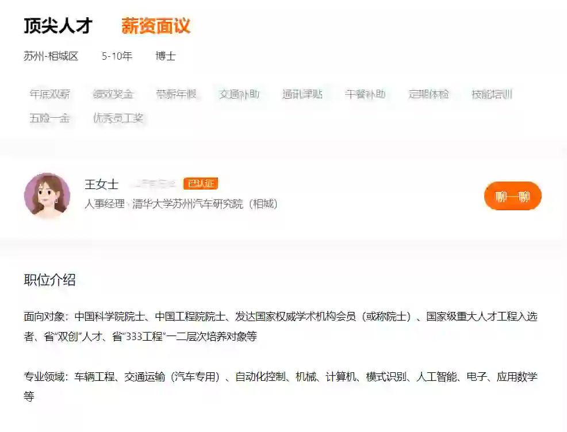Open 清华大学苏州汽车研究院（相城）company link

click(x=204, y=203)
